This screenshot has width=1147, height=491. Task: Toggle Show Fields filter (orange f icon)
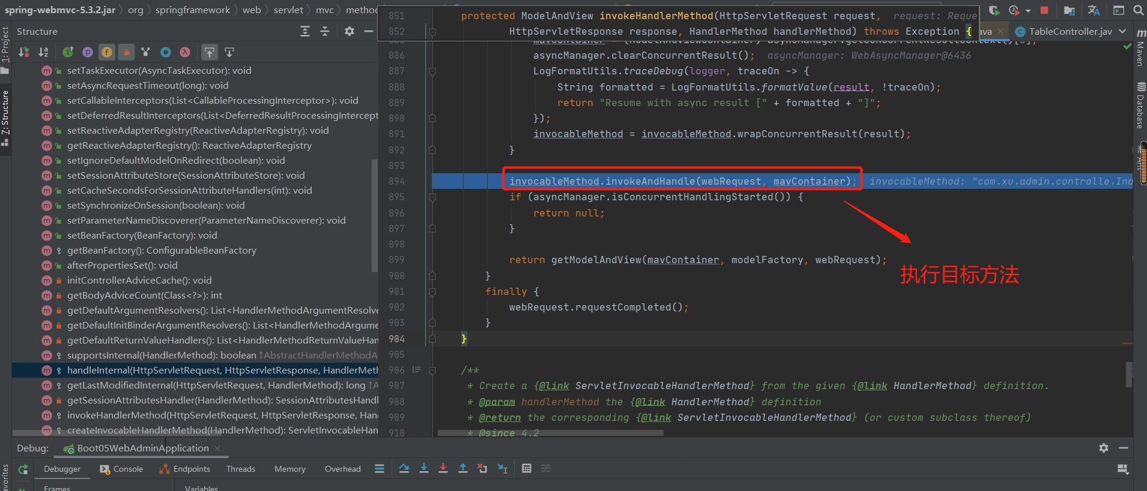click(107, 52)
